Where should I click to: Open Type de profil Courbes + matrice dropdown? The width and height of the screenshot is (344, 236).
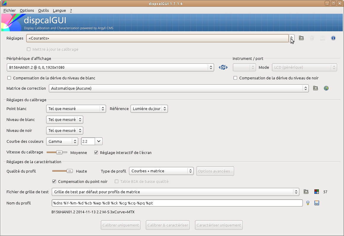pos(161,171)
